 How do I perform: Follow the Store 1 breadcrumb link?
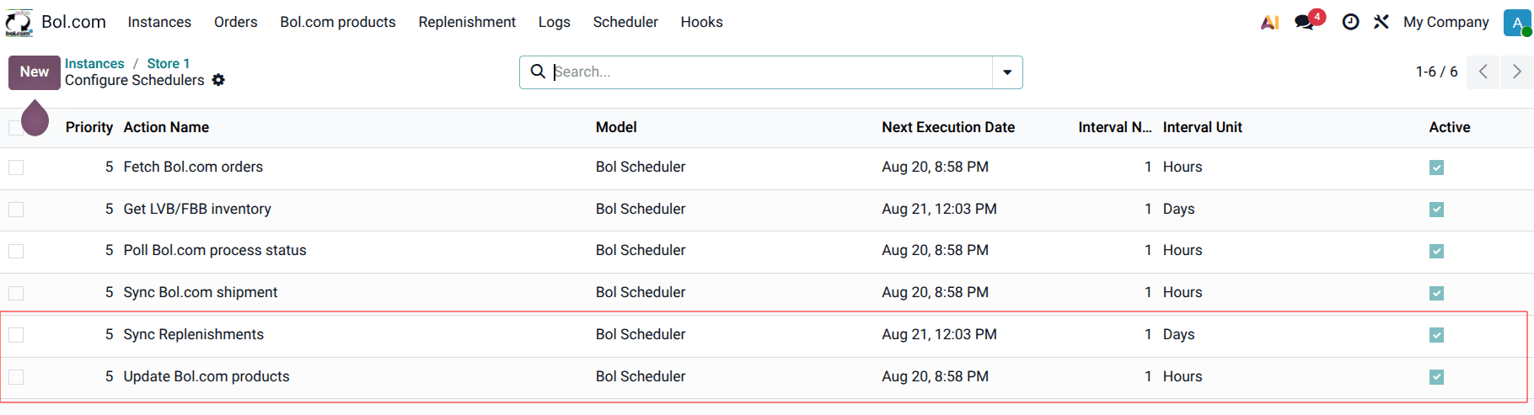169,63
